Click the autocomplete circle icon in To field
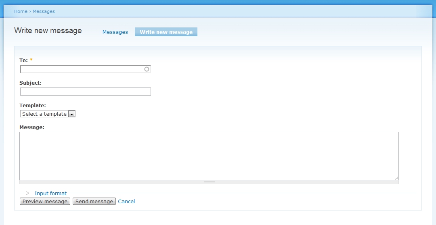The height and width of the screenshot is (225, 436). (147, 69)
